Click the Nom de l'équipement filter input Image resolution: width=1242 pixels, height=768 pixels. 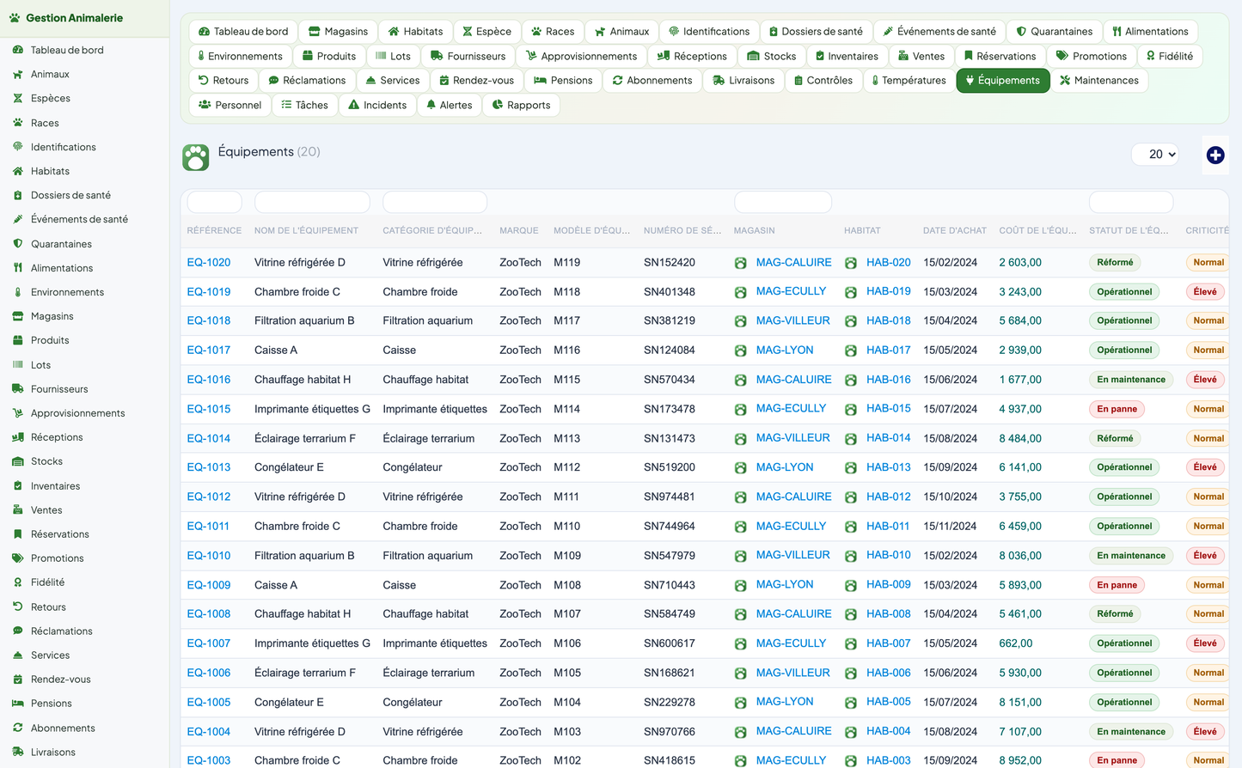[x=312, y=202]
